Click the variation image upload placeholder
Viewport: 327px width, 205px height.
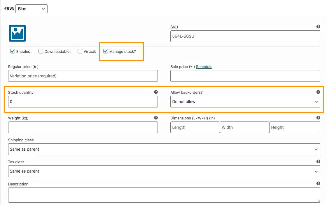tap(17, 33)
